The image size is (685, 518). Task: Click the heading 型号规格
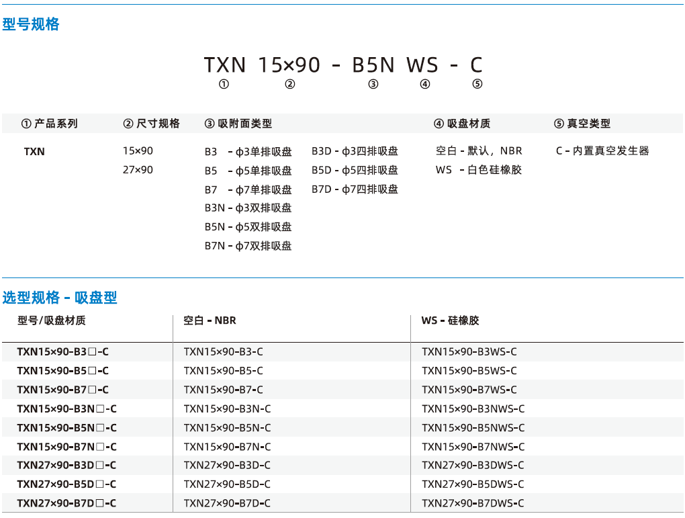pos(31,24)
